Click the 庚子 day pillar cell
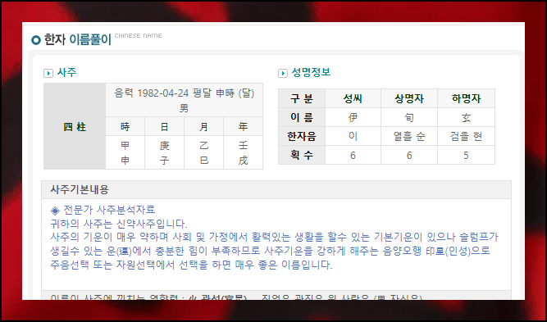The height and width of the screenshot is (322, 547). [164, 152]
